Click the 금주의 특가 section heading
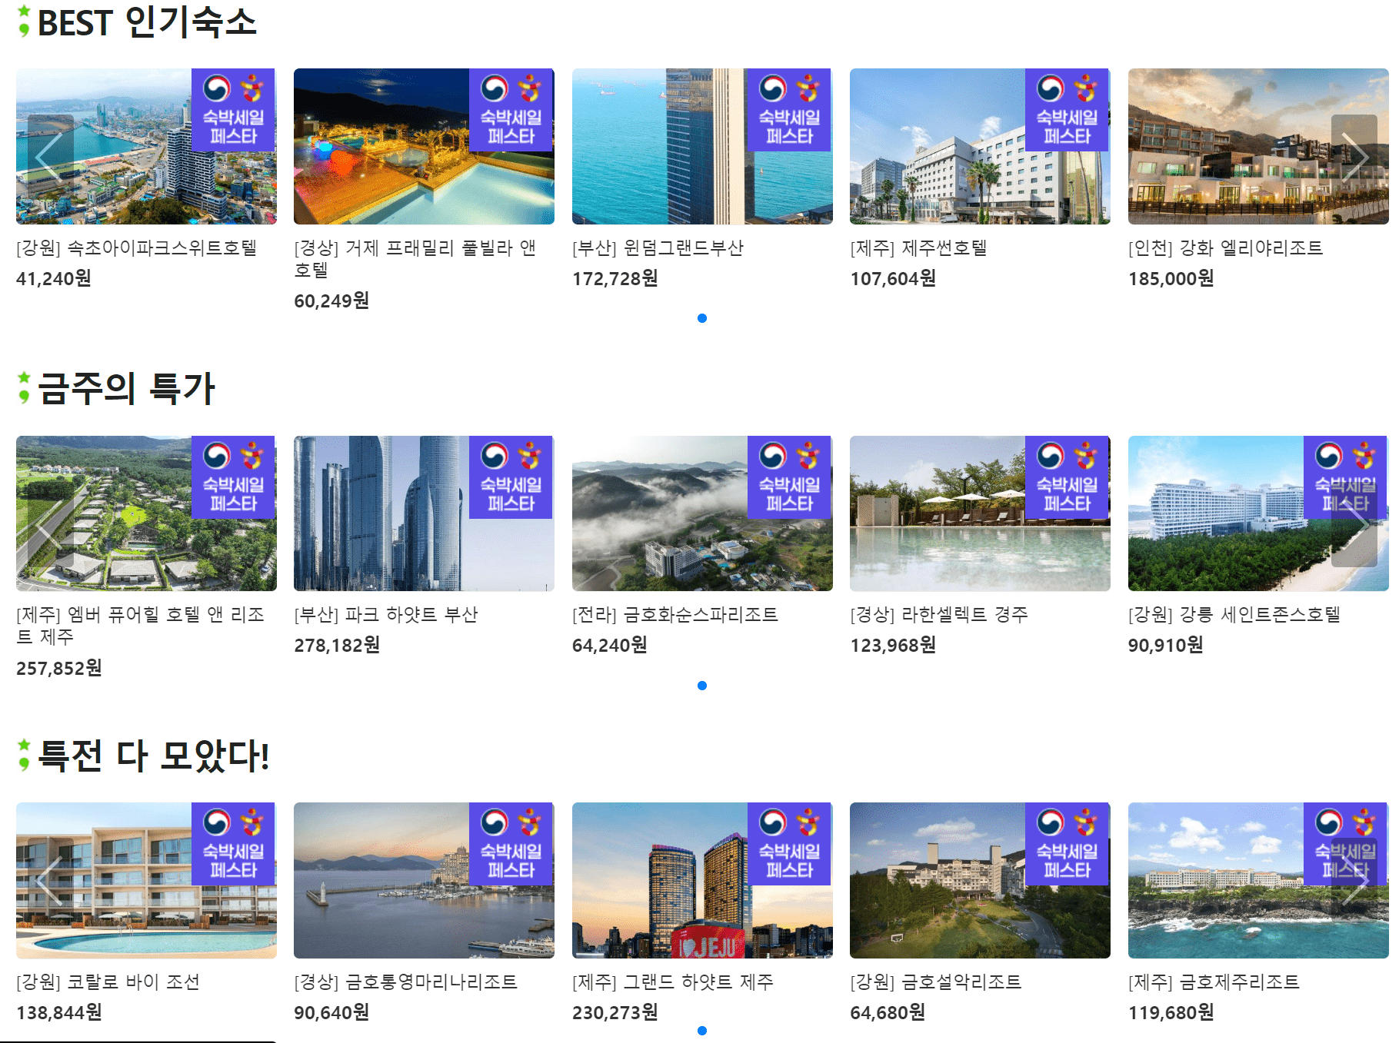Viewport: 1399px width, 1043px height. [x=119, y=389]
